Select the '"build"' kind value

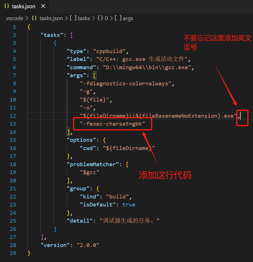tap(117, 196)
